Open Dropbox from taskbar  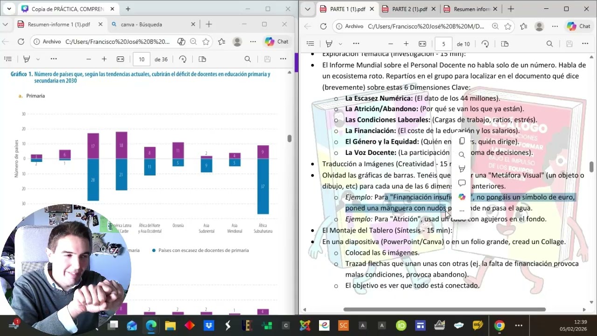pyautogui.click(x=208, y=325)
